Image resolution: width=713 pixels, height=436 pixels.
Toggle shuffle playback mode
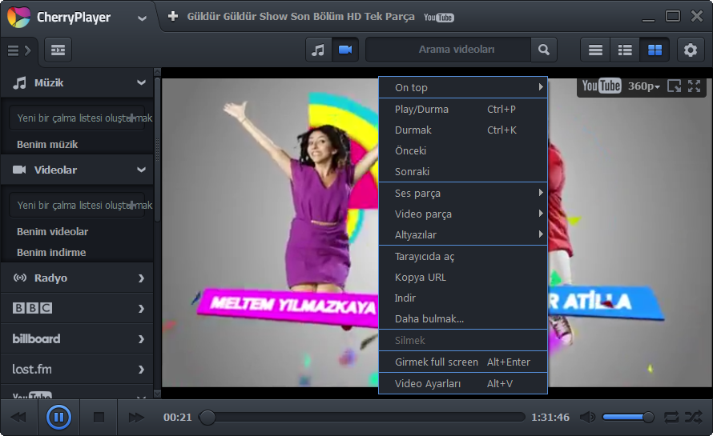pos(693,417)
